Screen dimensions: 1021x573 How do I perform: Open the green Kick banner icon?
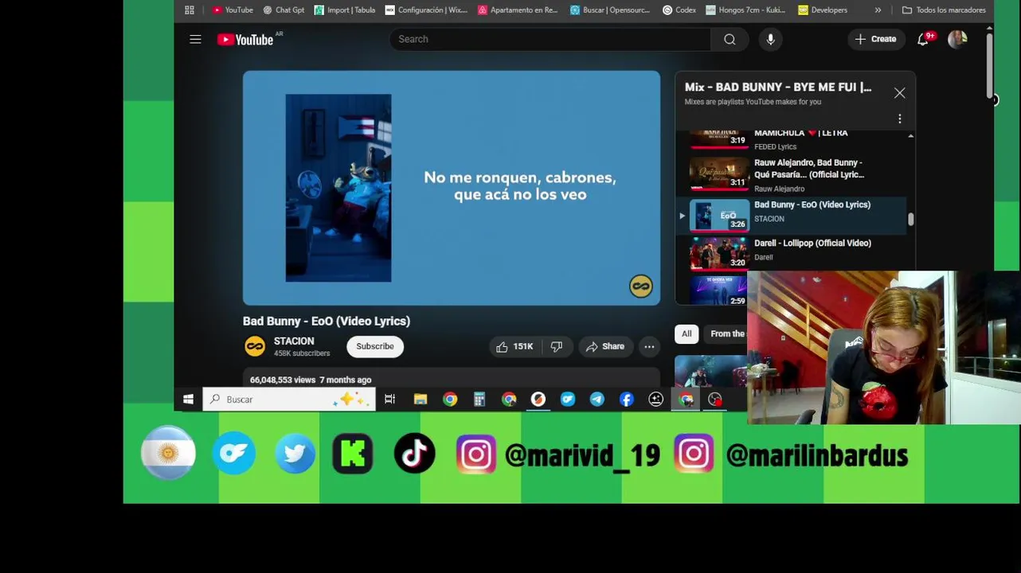(x=353, y=454)
